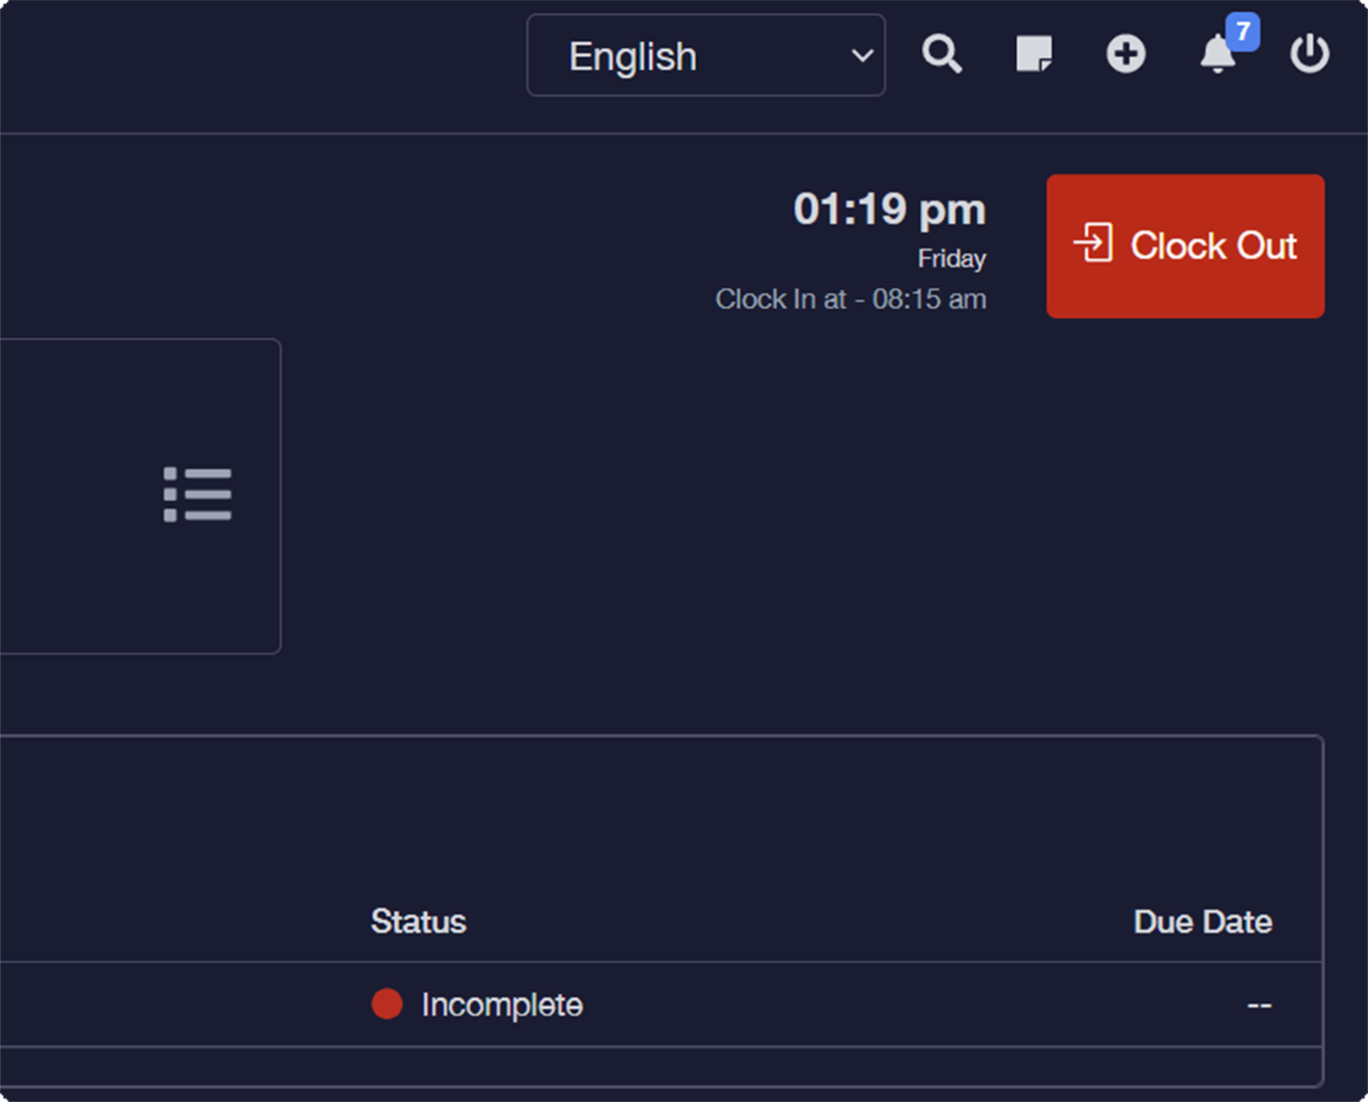The height and width of the screenshot is (1102, 1368).
Task: Click the plus circle add icon
Action: pyautogui.click(x=1126, y=54)
